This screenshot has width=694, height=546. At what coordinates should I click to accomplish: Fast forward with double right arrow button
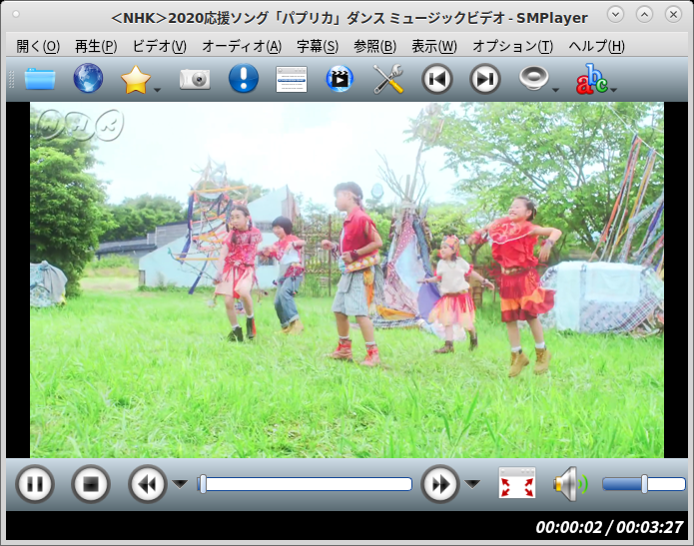click(x=440, y=484)
